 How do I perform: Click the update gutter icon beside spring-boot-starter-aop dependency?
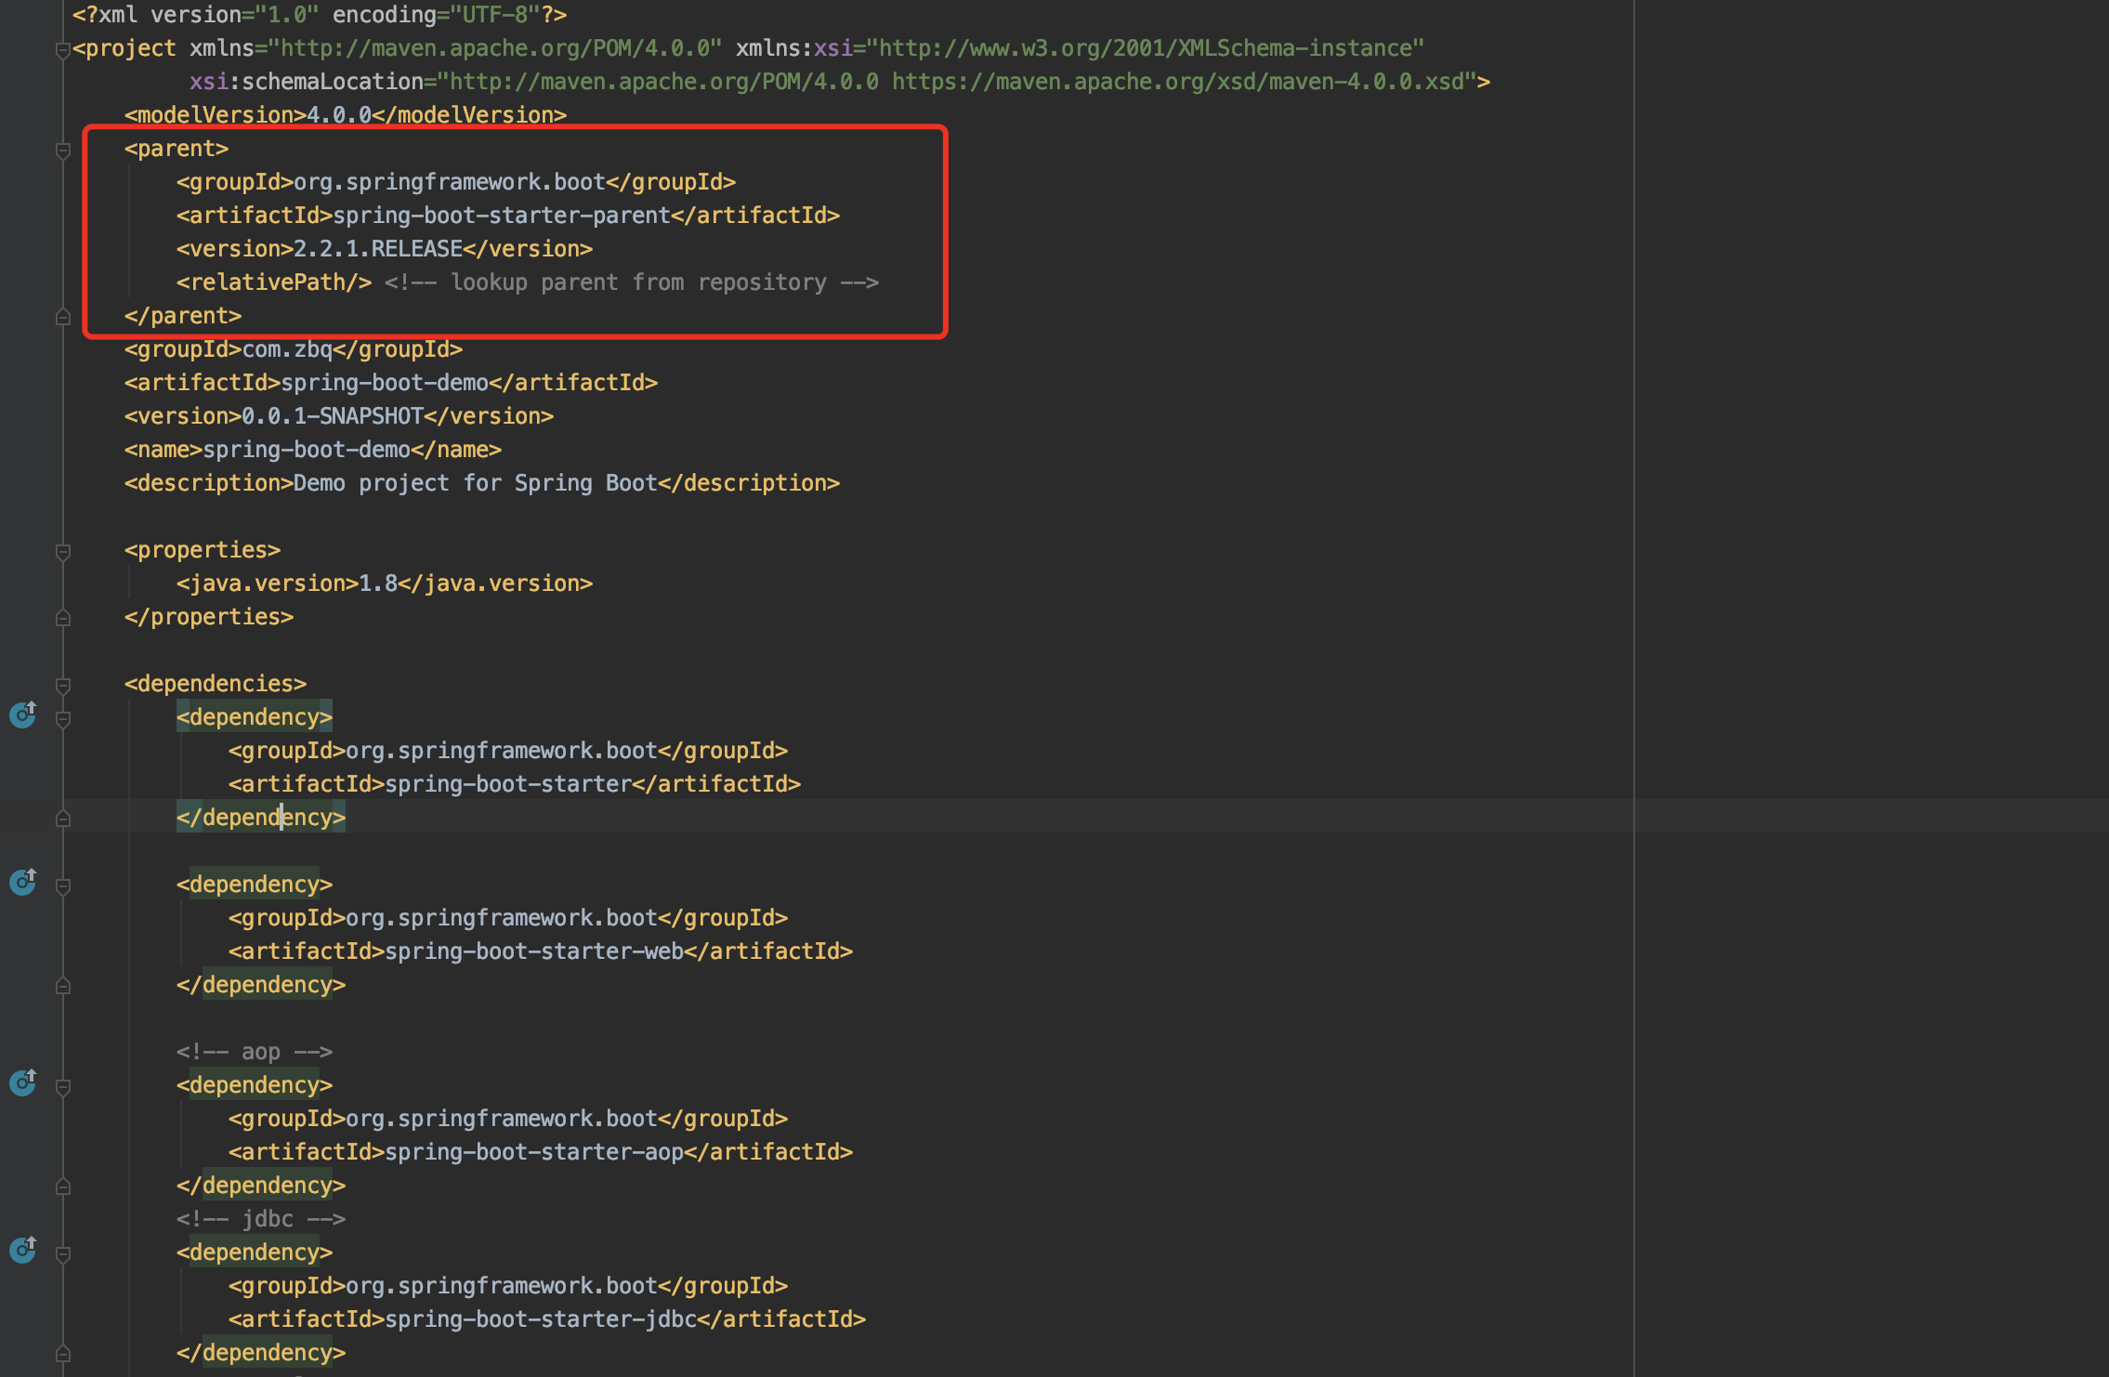pyautogui.click(x=22, y=1082)
